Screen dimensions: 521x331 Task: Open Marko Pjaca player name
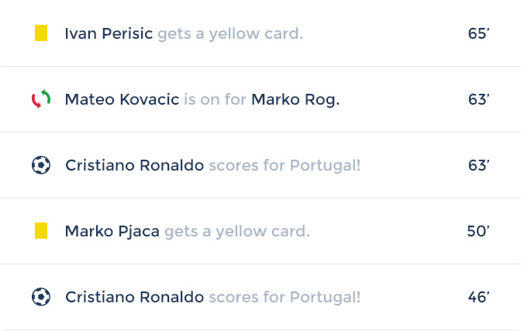112,231
